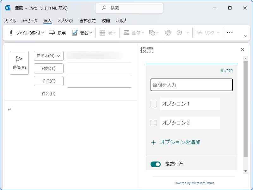253x190 pixels.
Task: Check the オプション 2 checkbox
Action: tap(154, 123)
